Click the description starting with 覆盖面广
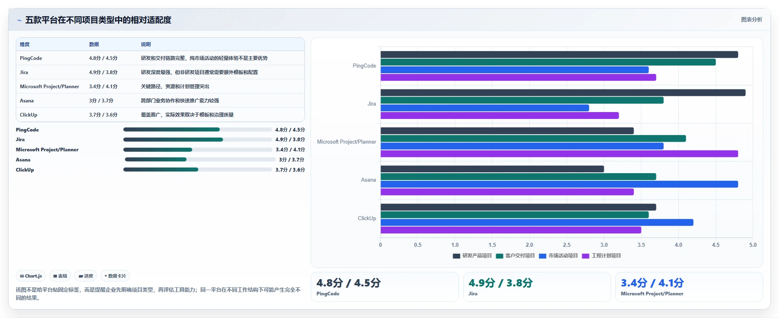Screen dimensions: 779x318 tap(187, 115)
